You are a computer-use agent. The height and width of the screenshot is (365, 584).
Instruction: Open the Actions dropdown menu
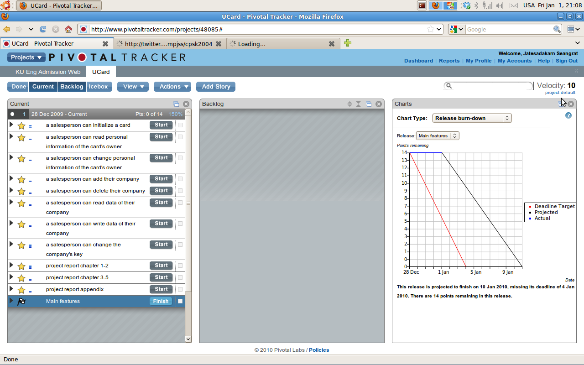172,87
